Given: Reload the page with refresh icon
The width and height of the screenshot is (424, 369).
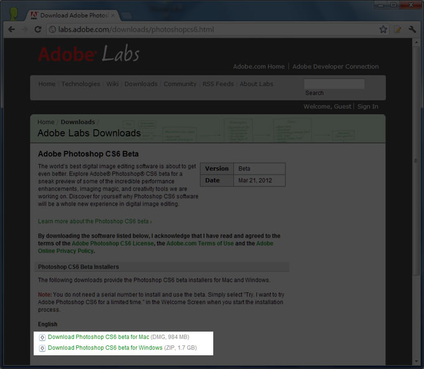Looking at the screenshot, I should pos(38,29).
